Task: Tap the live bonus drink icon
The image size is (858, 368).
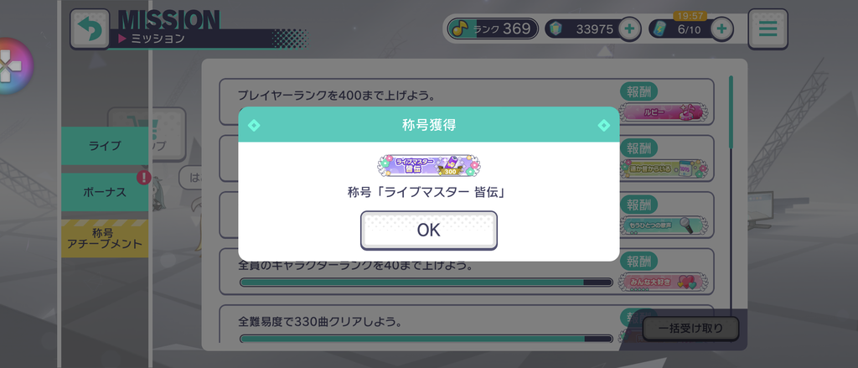Action: pyautogui.click(x=659, y=29)
